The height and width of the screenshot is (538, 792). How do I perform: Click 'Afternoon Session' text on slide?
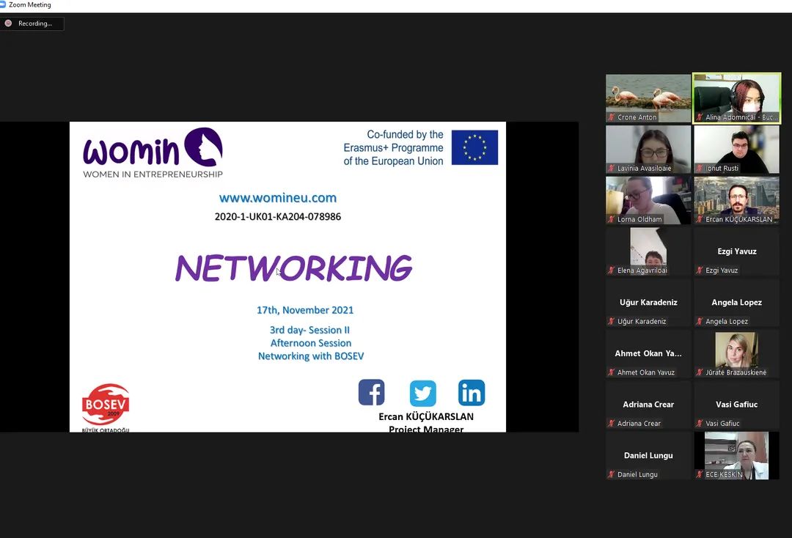[311, 343]
